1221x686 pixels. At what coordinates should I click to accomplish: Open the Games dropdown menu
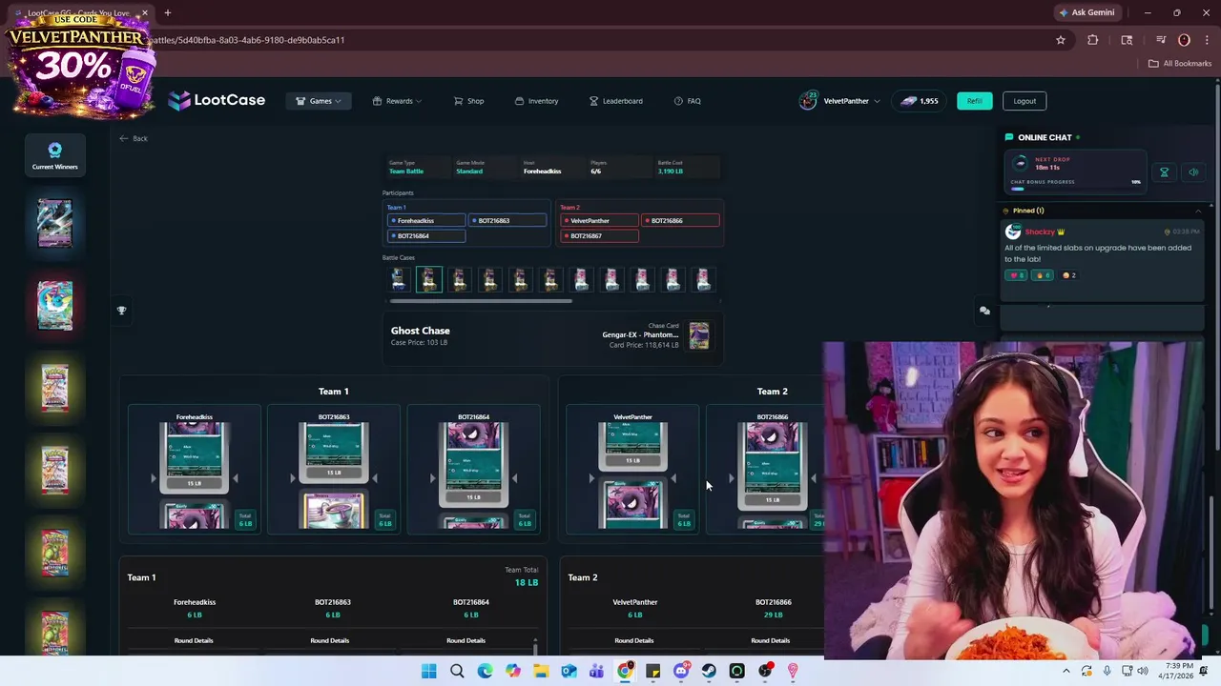pos(319,101)
